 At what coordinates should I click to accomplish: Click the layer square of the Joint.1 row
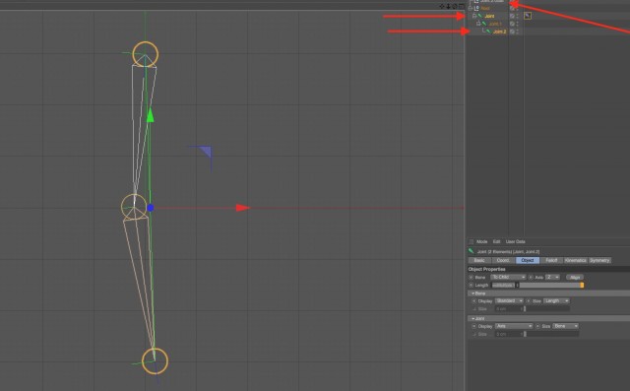512,24
